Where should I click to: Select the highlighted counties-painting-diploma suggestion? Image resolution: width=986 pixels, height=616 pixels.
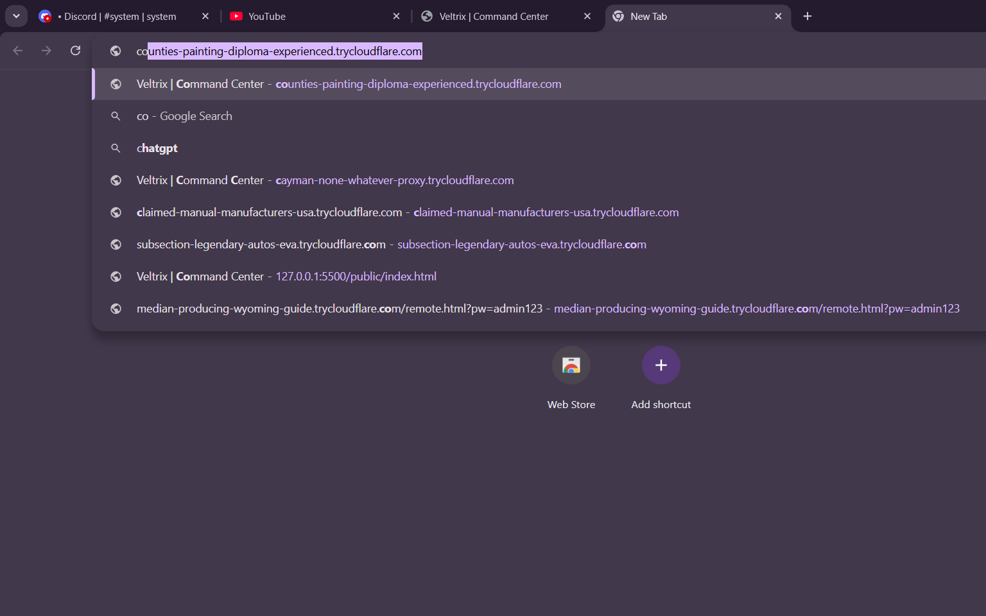pos(349,84)
